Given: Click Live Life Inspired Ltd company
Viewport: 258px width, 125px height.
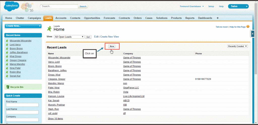Looking at the screenshot, I should coord(134,96).
